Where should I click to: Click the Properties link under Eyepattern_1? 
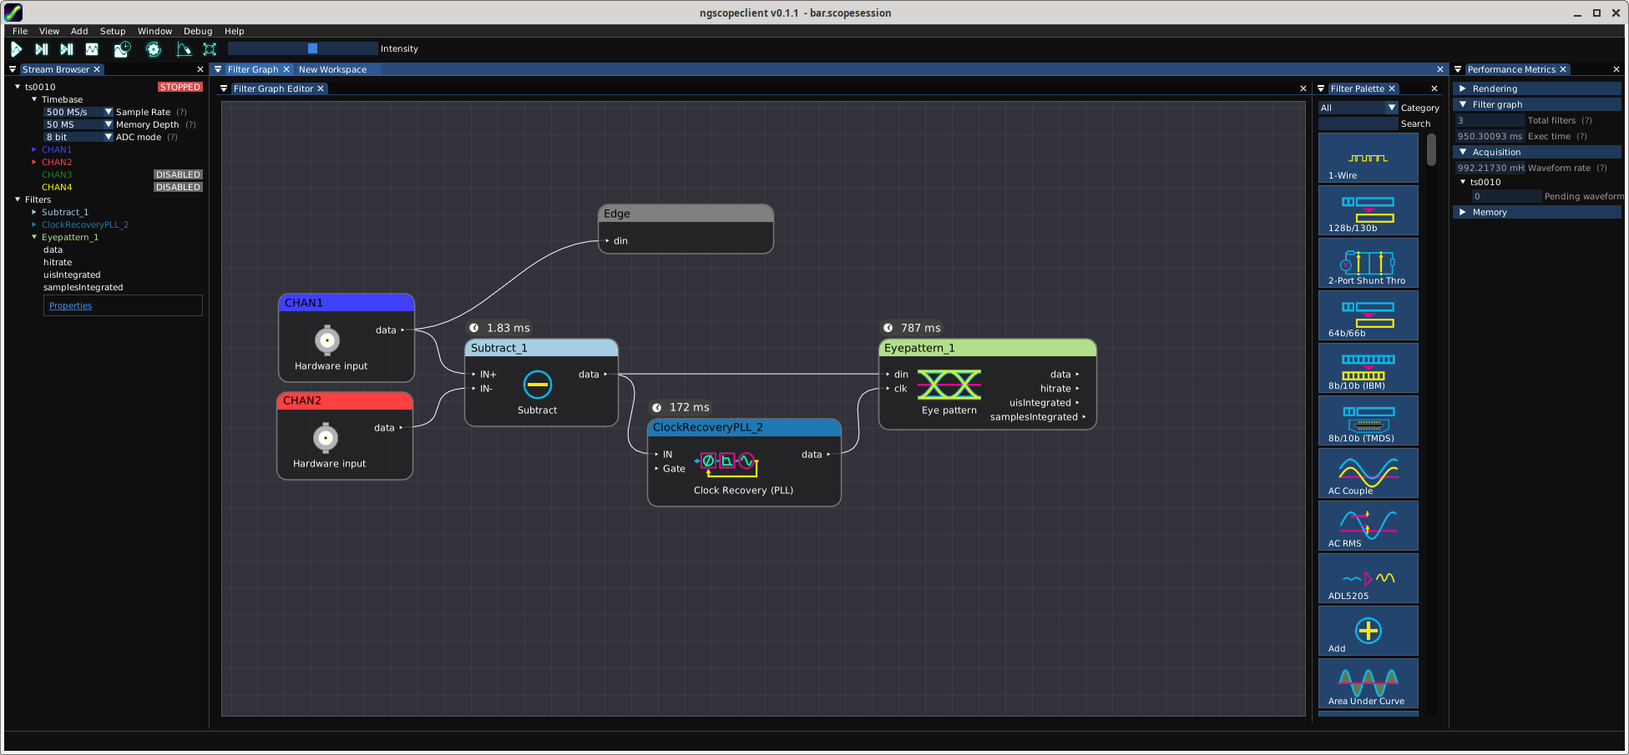70,305
